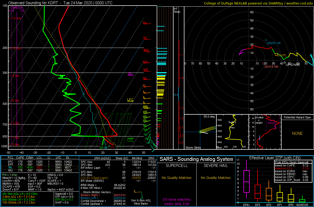The height and width of the screenshot is (207, 314).
Task: Click 'Sfc-3km AGL LR = 4.8 C/km'
Action: [x=20, y=194]
